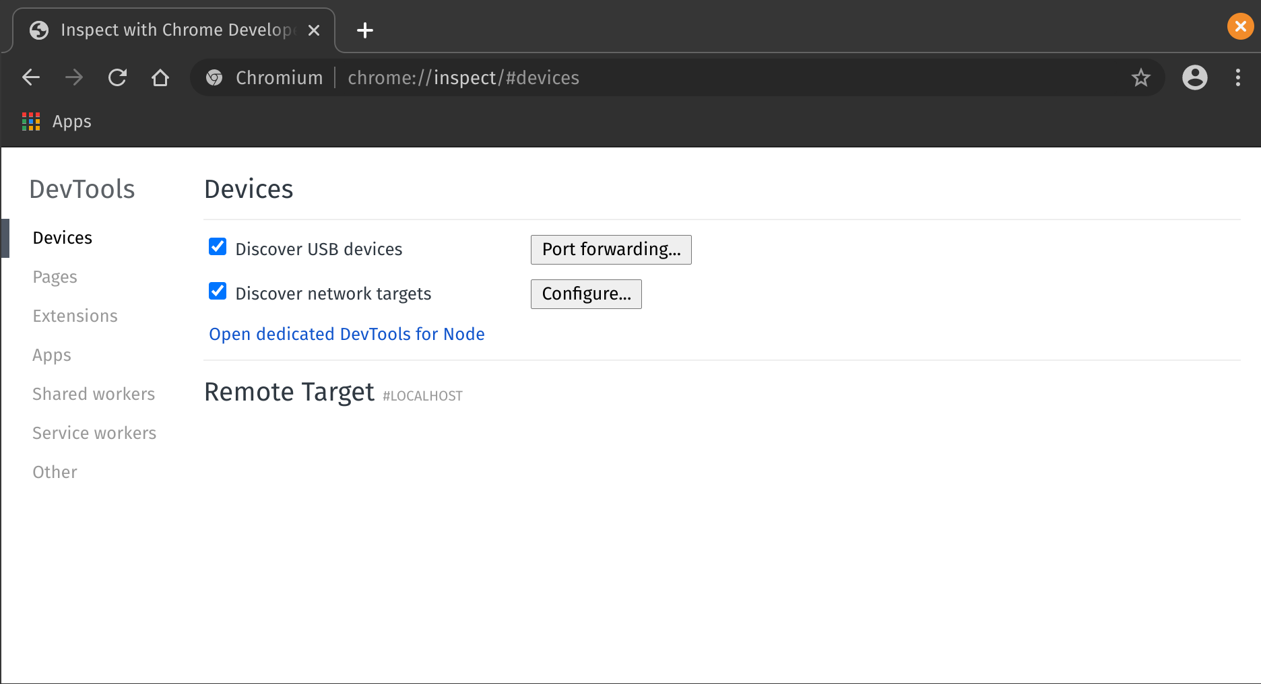The width and height of the screenshot is (1261, 684).
Task: Open the user profile avatar
Action: point(1195,77)
